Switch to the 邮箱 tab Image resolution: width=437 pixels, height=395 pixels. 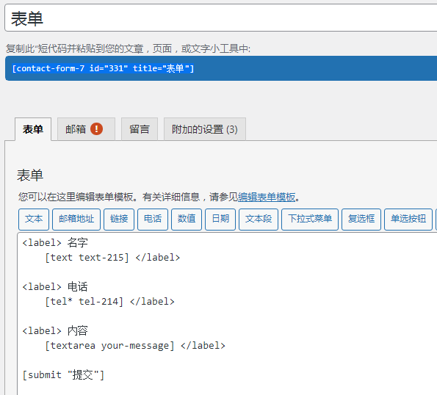tap(86, 129)
